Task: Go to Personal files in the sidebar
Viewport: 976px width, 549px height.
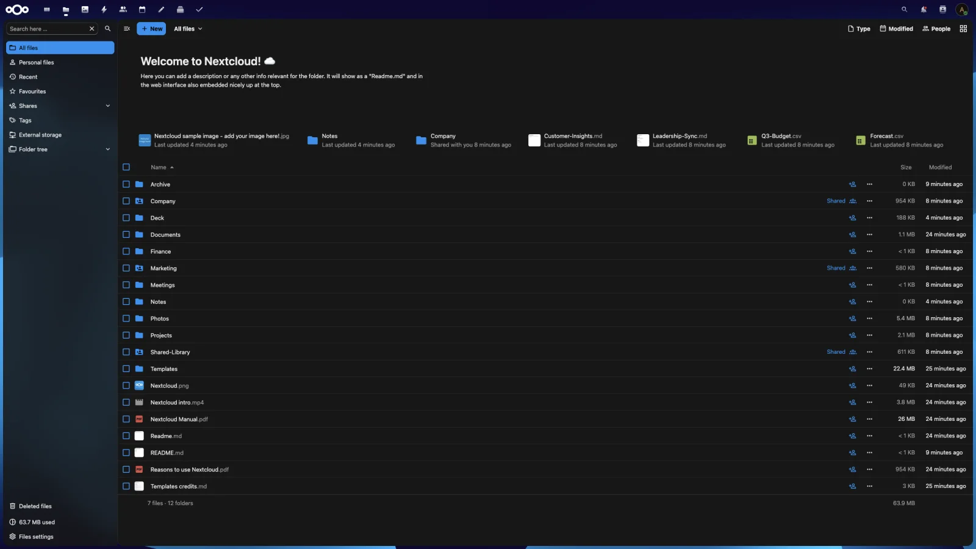Action: 60,62
